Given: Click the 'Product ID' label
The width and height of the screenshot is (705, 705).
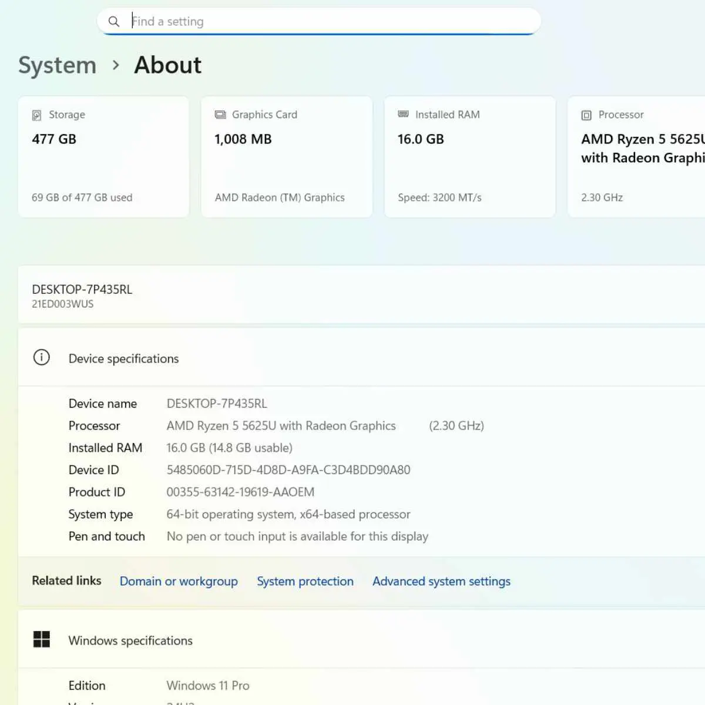Looking at the screenshot, I should pos(97,492).
